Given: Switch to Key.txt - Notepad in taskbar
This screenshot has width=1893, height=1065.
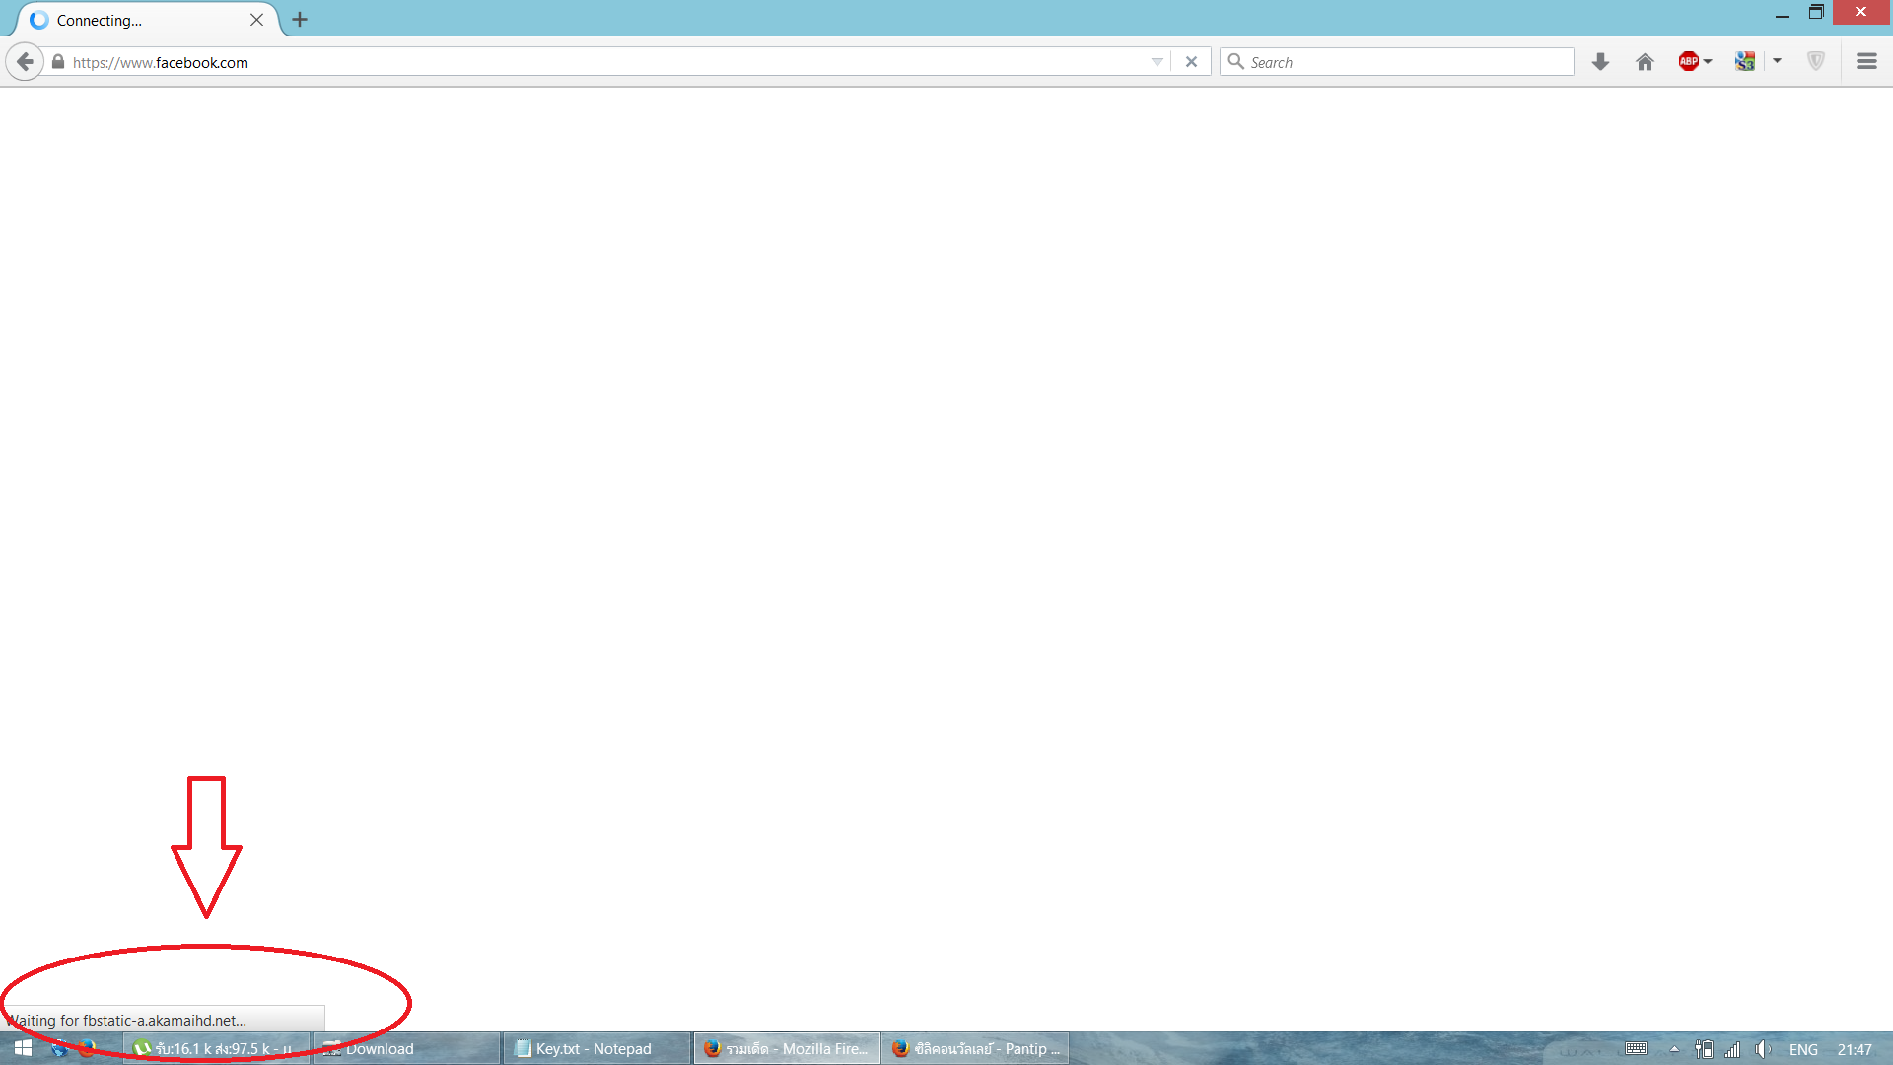Looking at the screenshot, I should point(596,1048).
